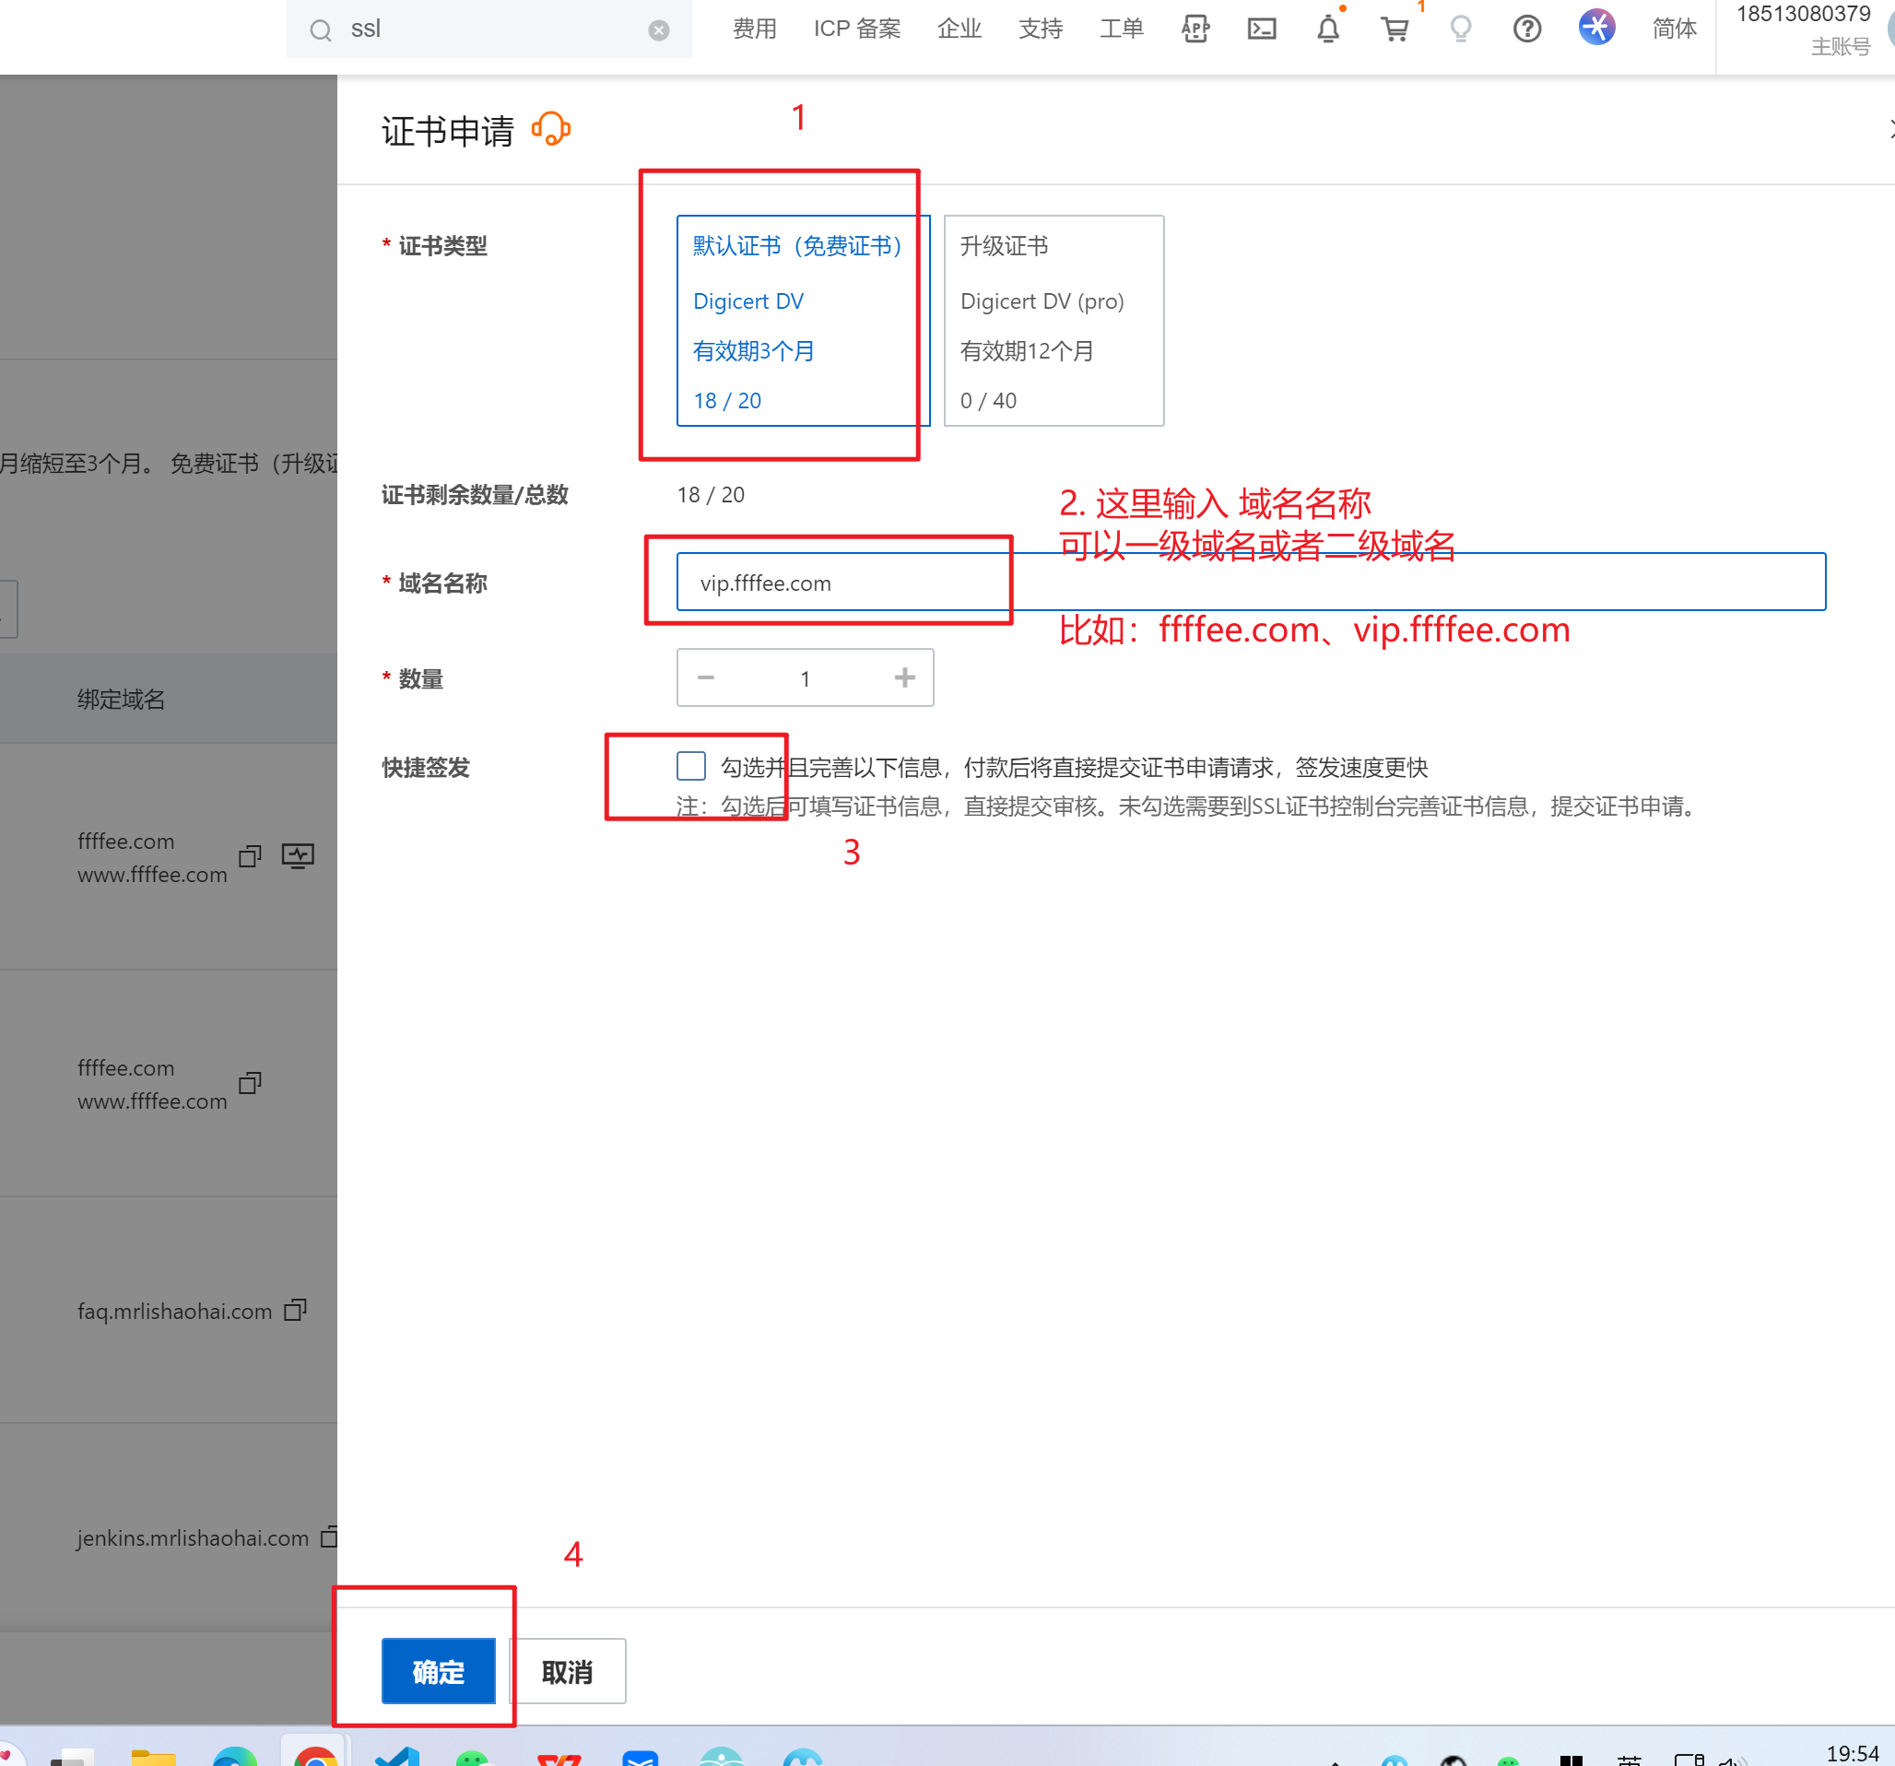Open the 简体 language dropdown
The width and height of the screenshot is (1895, 1766).
(x=1674, y=29)
